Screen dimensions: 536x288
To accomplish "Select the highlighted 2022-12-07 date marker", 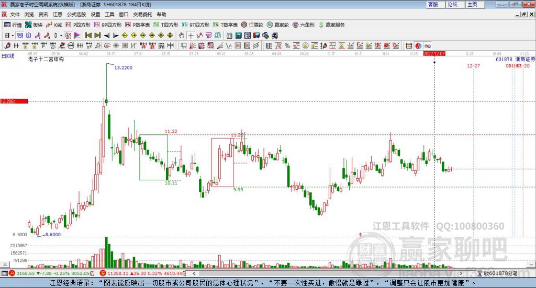I will coord(434,53).
